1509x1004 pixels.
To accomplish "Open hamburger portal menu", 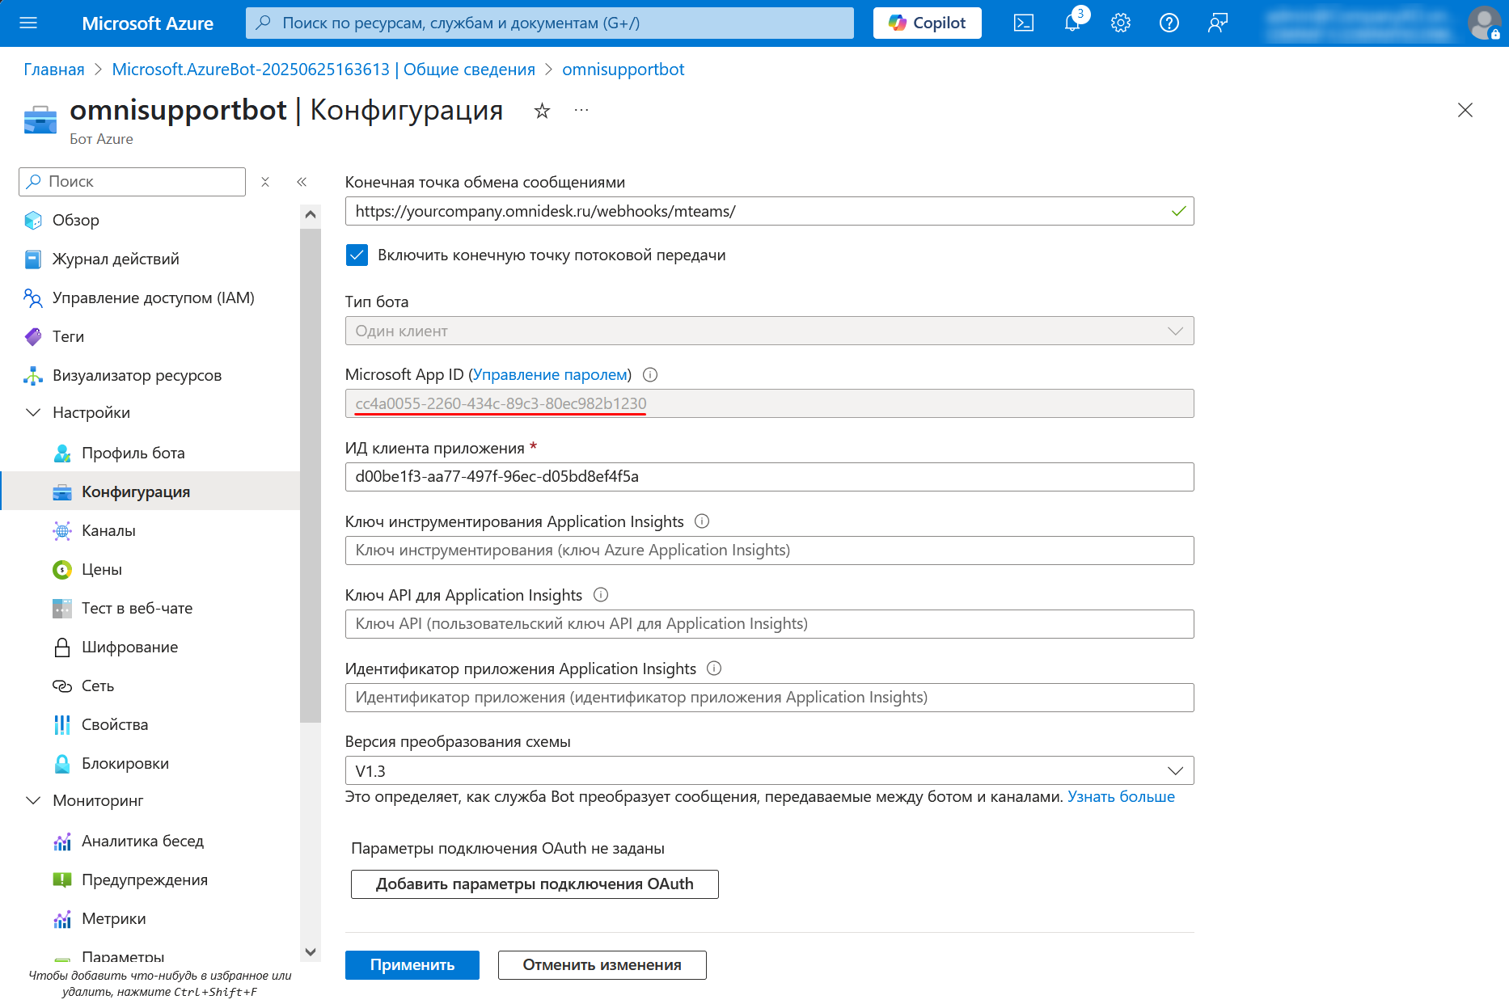I will click(28, 23).
